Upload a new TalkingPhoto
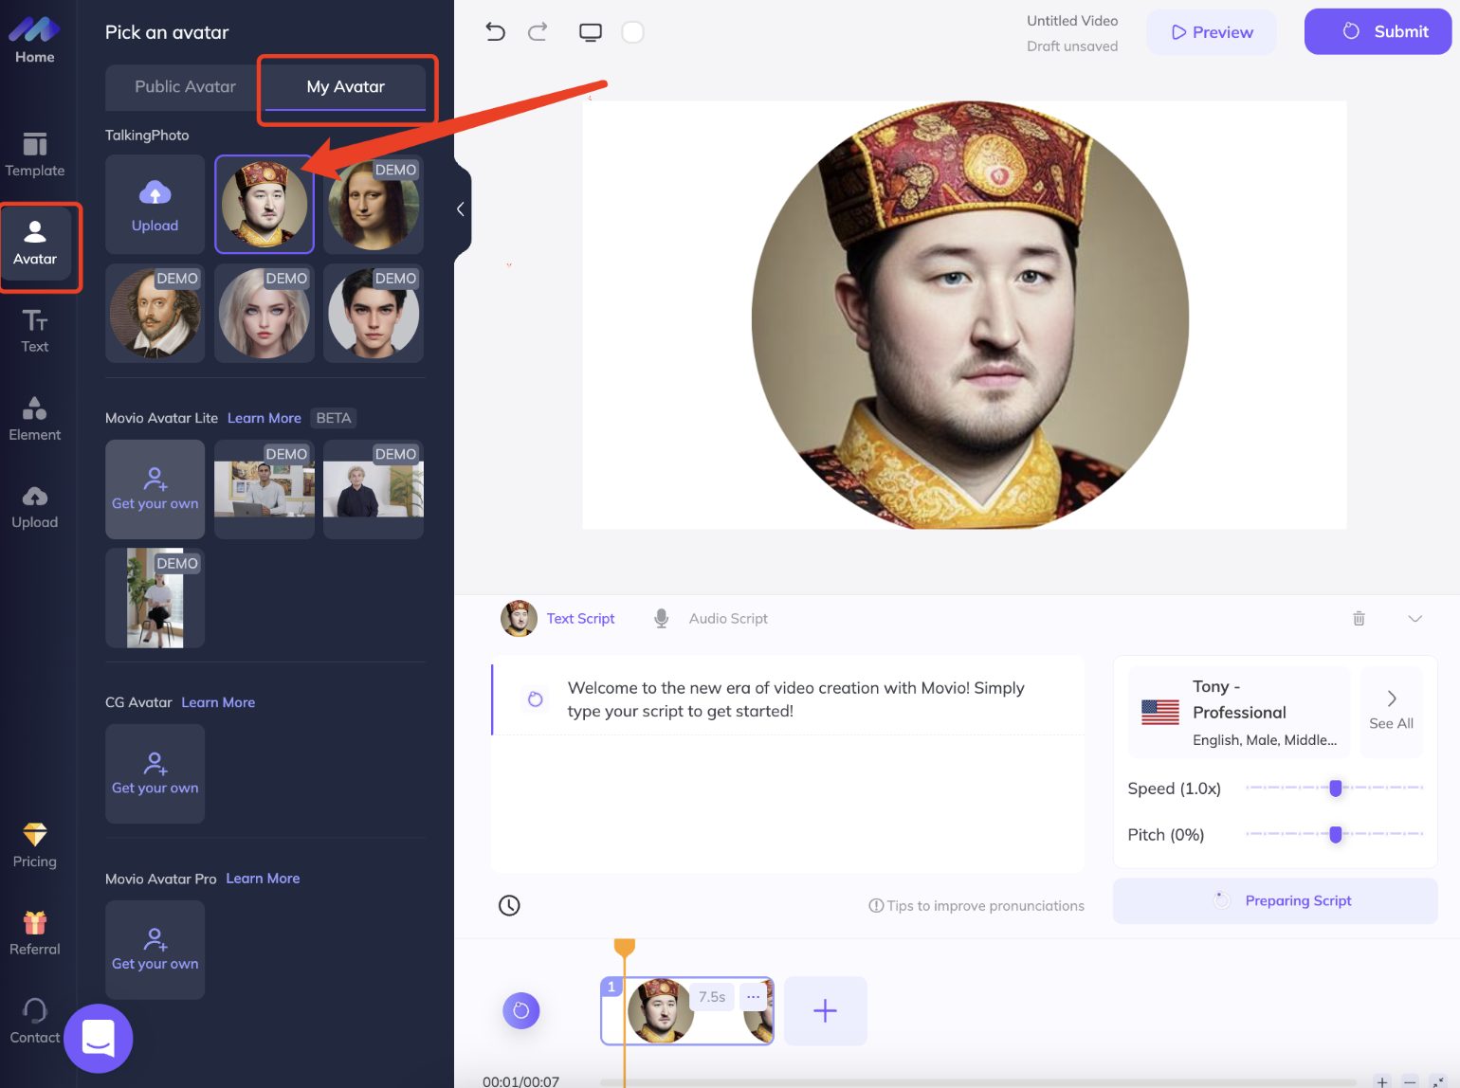This screenshot has width=1460, height=1088. click(x=155, y=205)
